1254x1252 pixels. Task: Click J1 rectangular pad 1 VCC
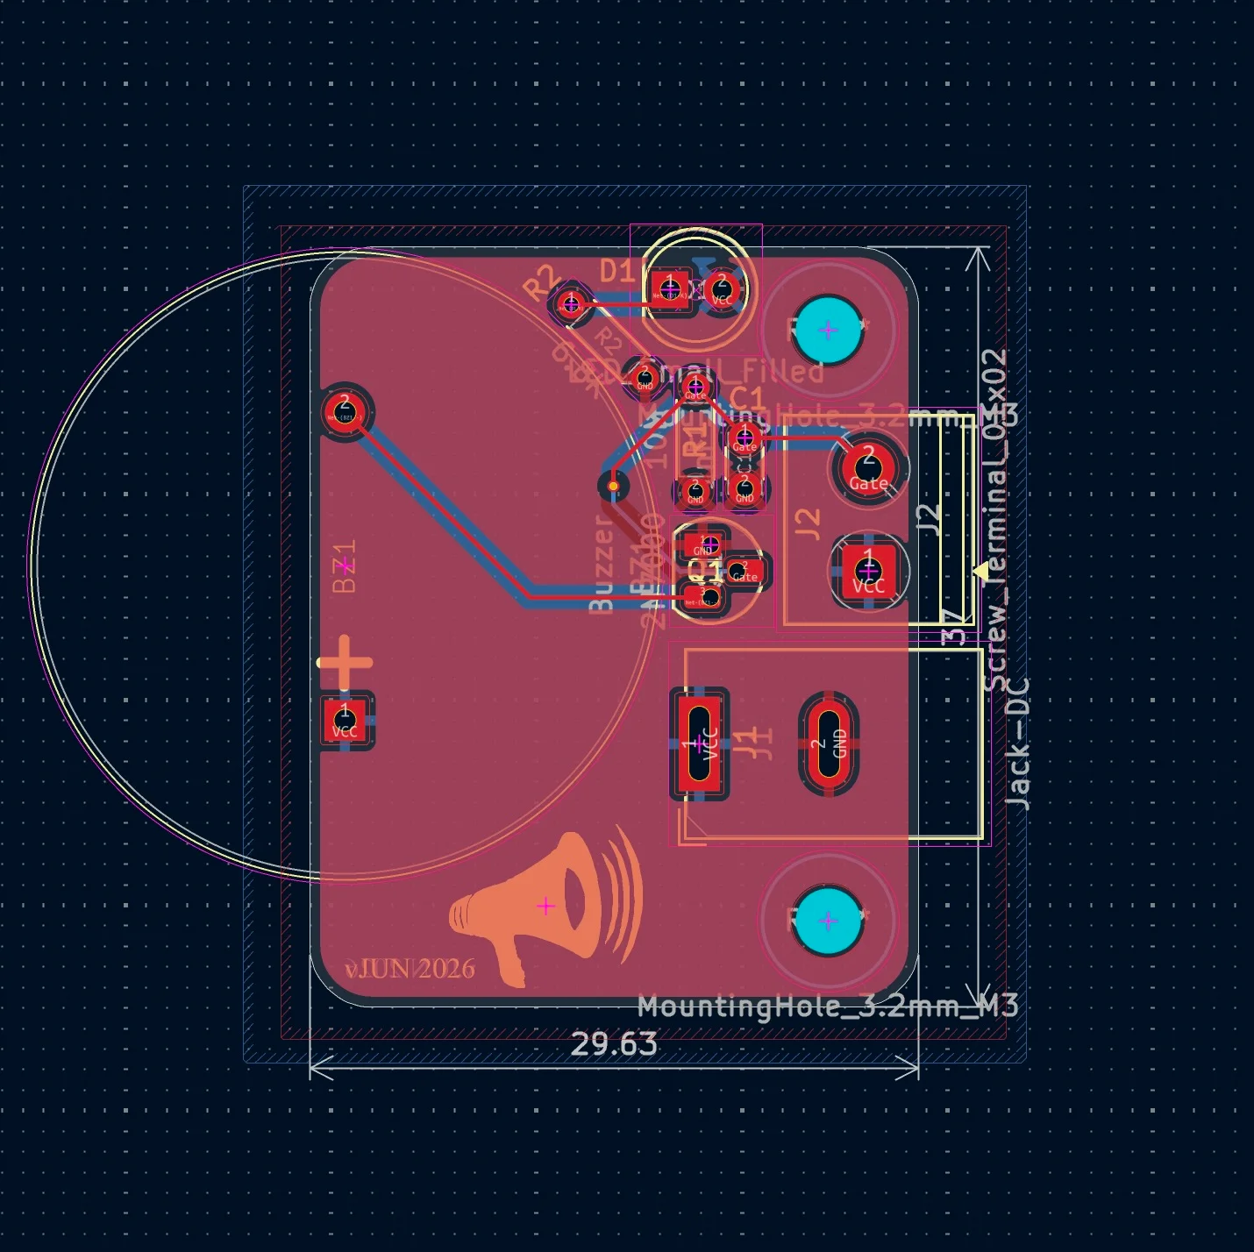point(699,743)
